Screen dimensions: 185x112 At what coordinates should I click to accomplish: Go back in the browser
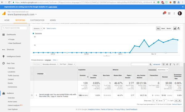coord(2,2)
